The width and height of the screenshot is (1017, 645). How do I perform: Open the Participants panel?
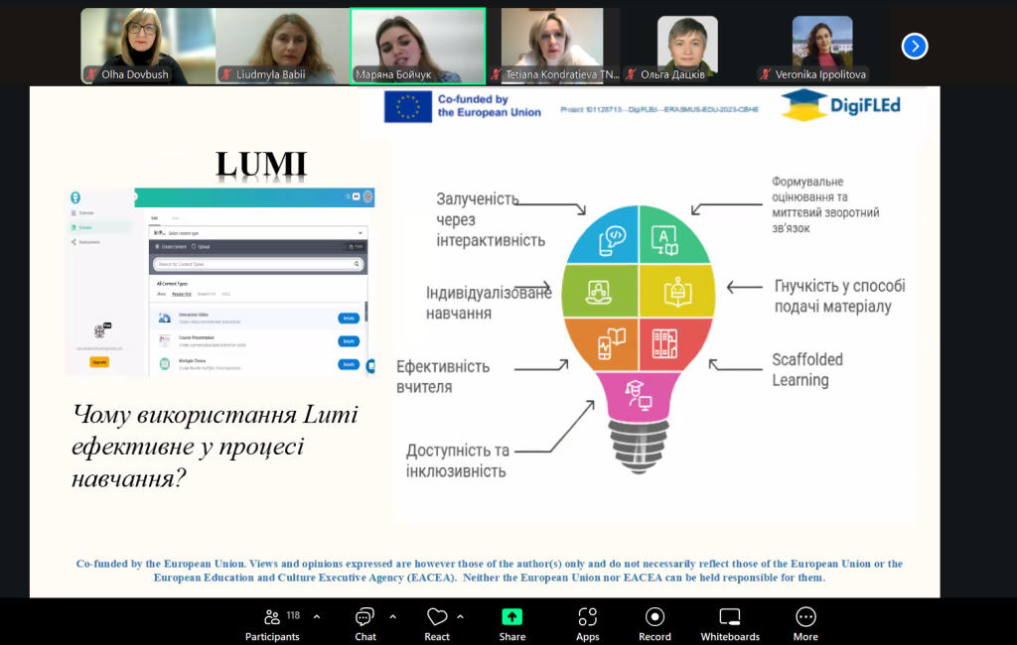click(x=272, y=622)
